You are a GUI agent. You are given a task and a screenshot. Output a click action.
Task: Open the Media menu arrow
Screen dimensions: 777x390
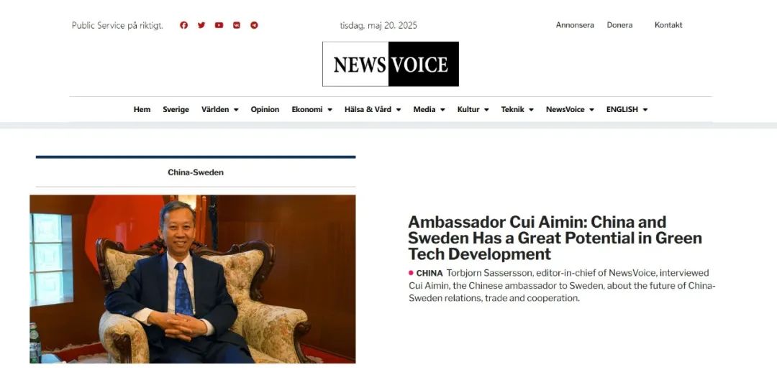tap(442, 110)
